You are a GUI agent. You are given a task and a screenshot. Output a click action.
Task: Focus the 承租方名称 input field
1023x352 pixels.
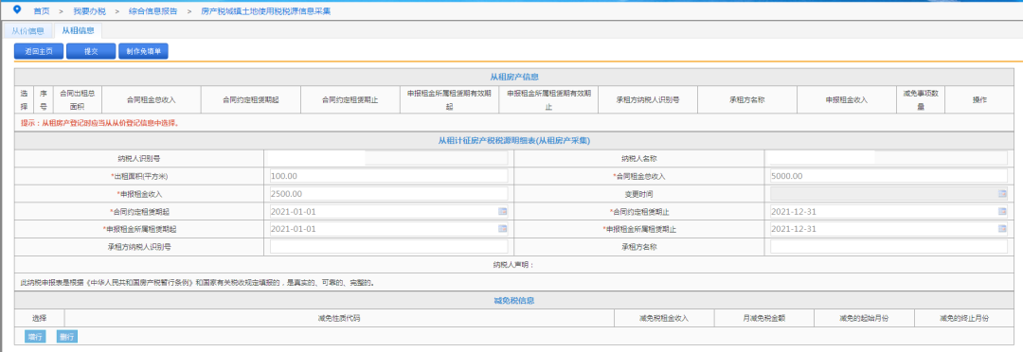pyautogui.click(x=888, y=246)
